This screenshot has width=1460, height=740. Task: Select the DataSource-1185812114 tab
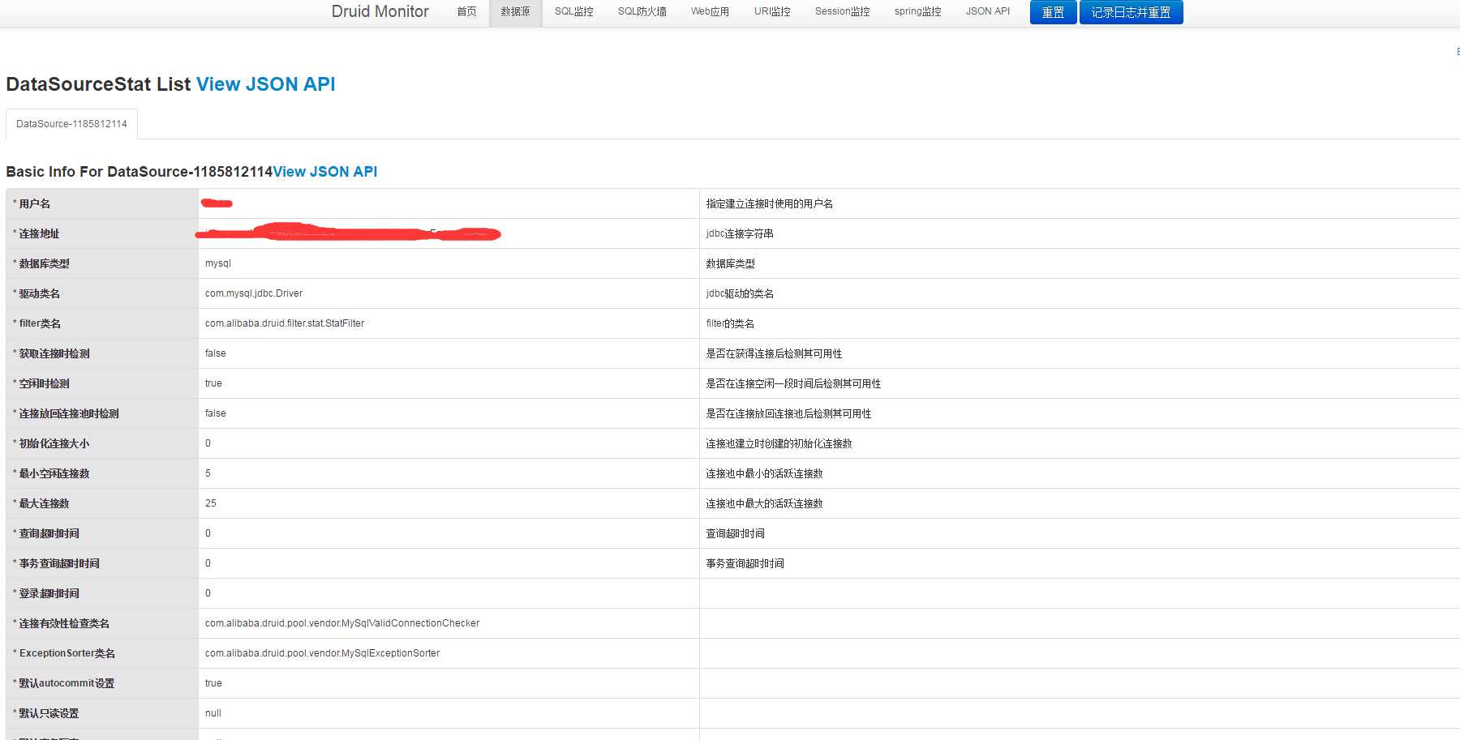coord(71,124)
